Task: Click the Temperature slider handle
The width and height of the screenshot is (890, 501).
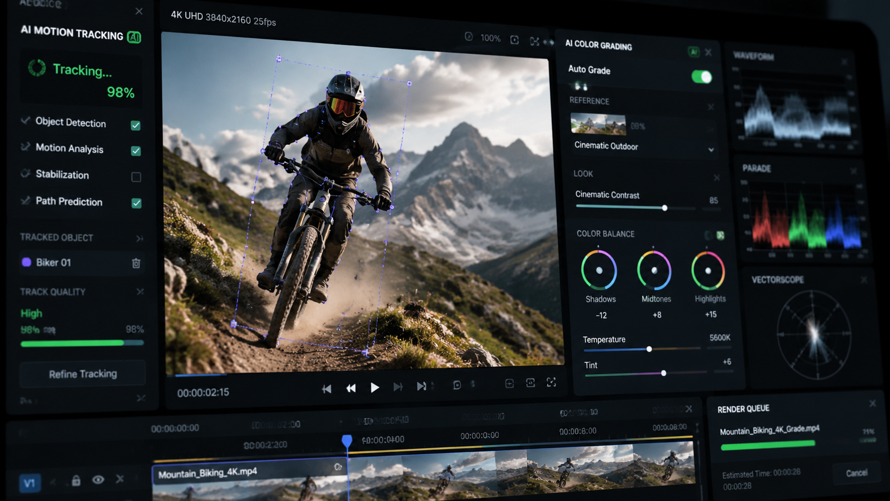Action: pyautogui.click(x=649, y=349)
